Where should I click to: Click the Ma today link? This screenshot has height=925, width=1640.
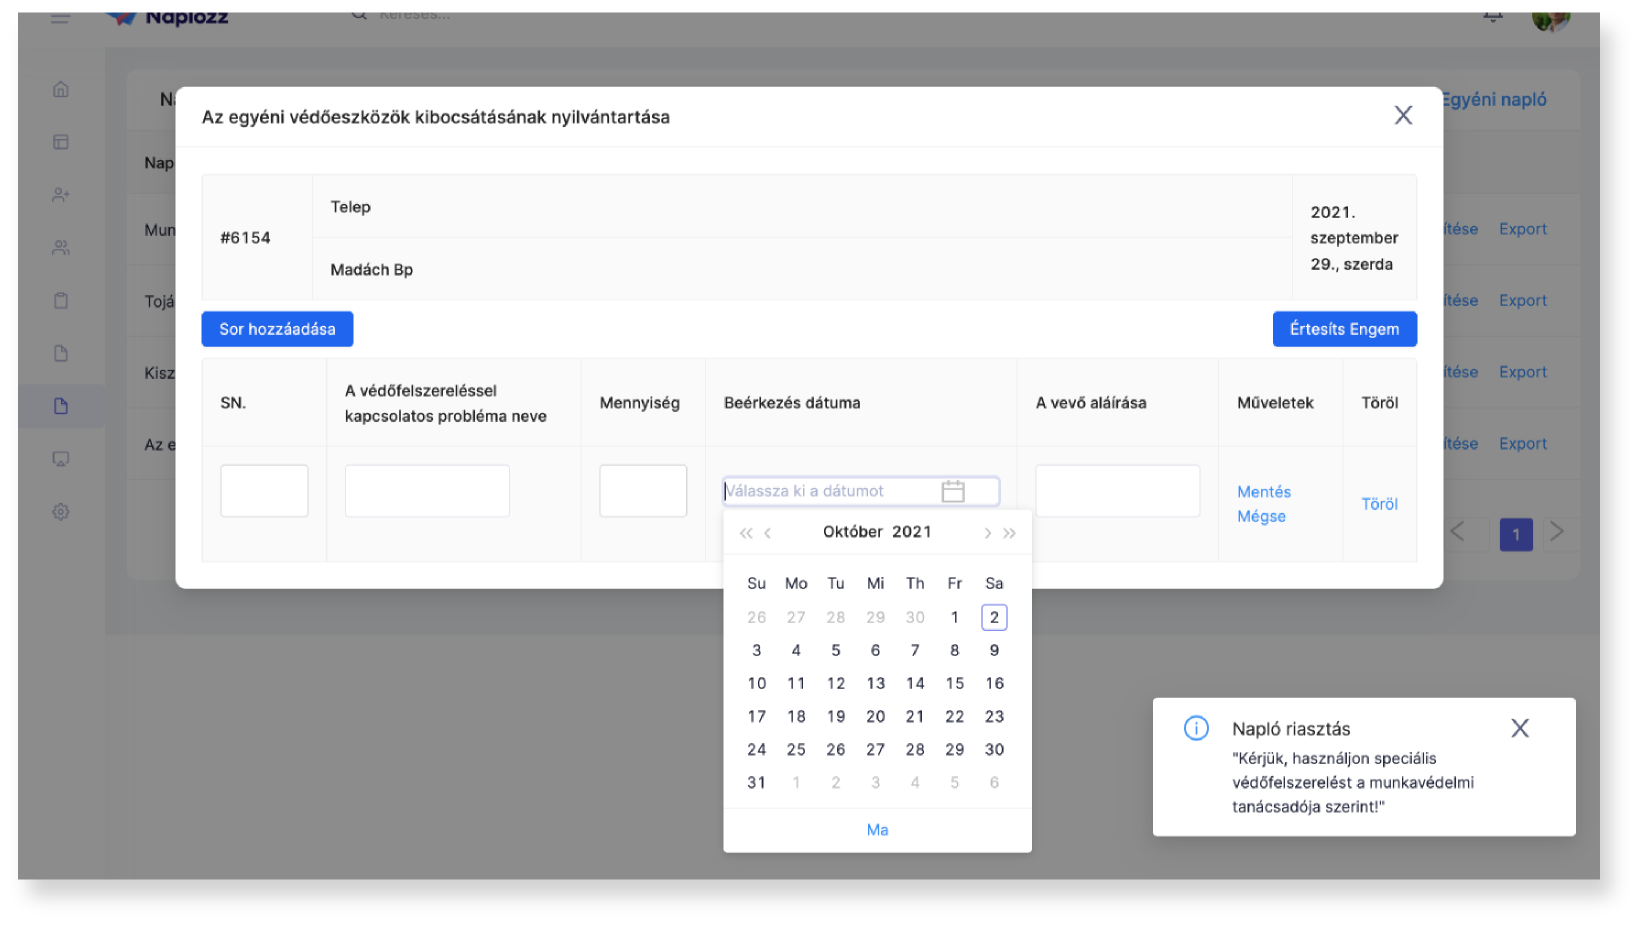click(x=878, y=830)
